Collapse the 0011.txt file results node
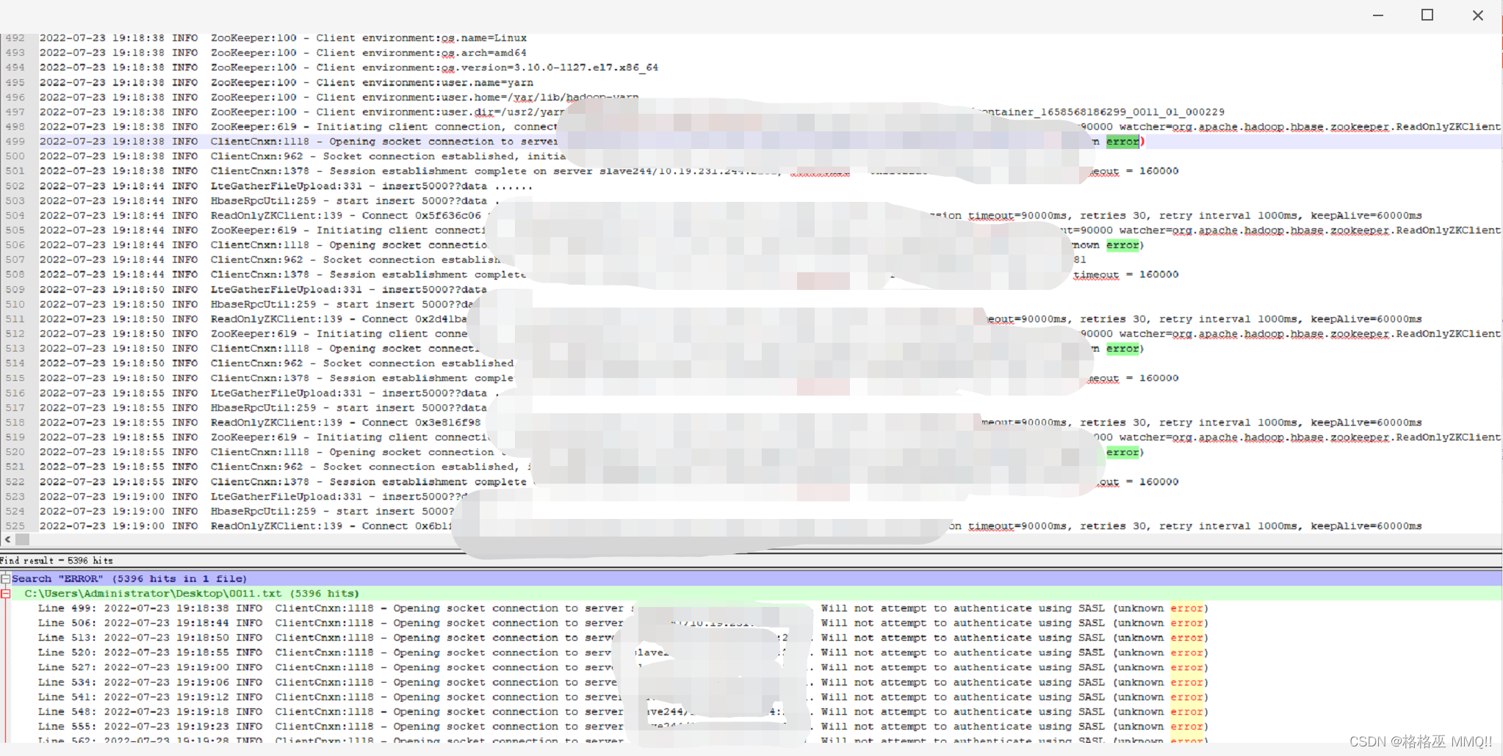Viewport: 1503px width, 756px height. coord(5,594)
